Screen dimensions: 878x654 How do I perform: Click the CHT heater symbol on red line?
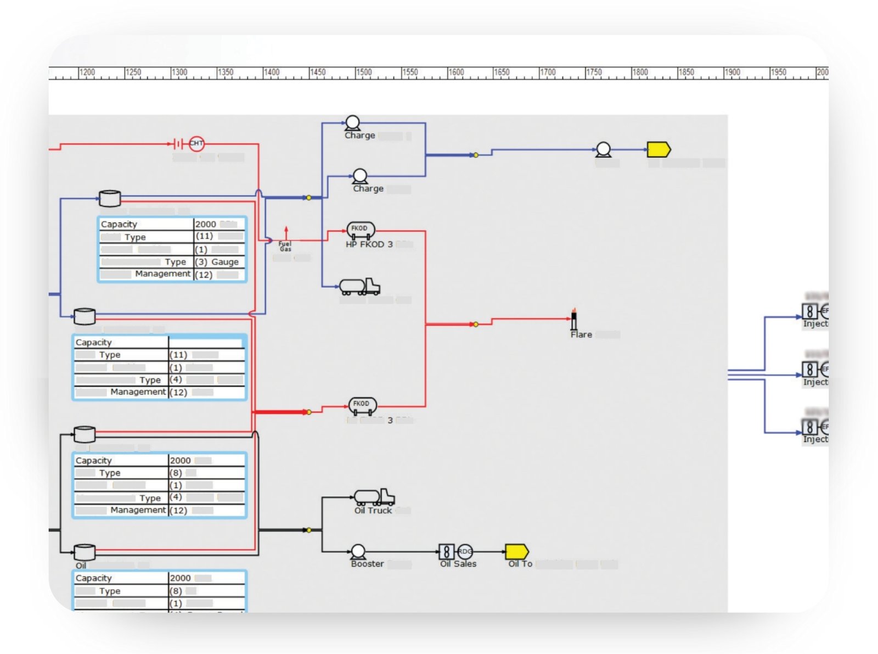[x=196, y=144]
